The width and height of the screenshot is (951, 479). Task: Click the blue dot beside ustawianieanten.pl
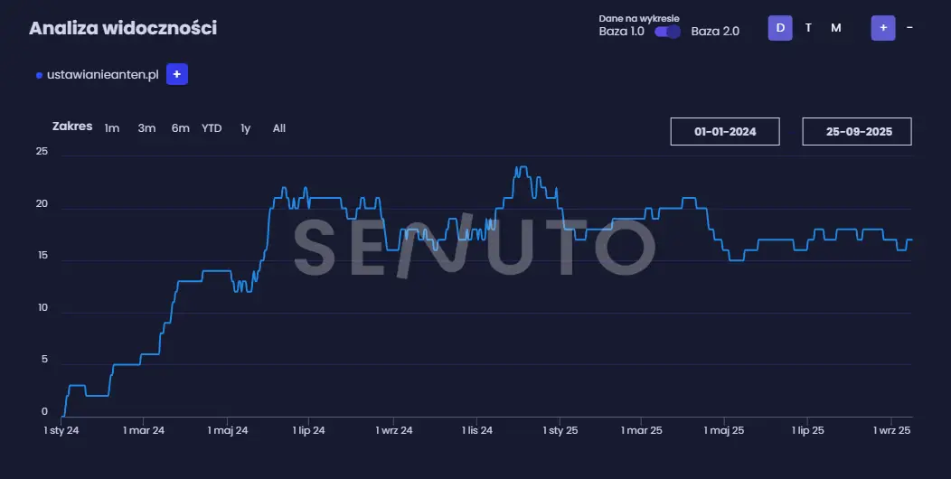(39, 75)
